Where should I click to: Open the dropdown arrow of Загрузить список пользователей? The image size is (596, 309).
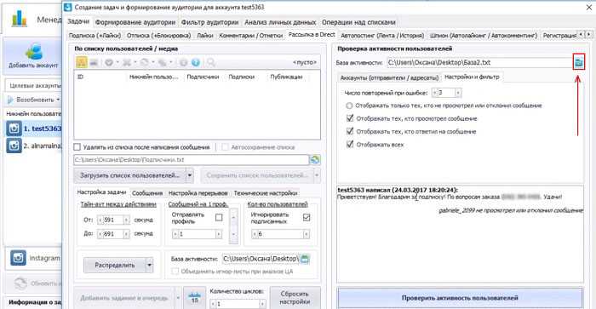[x=189, y=175]
